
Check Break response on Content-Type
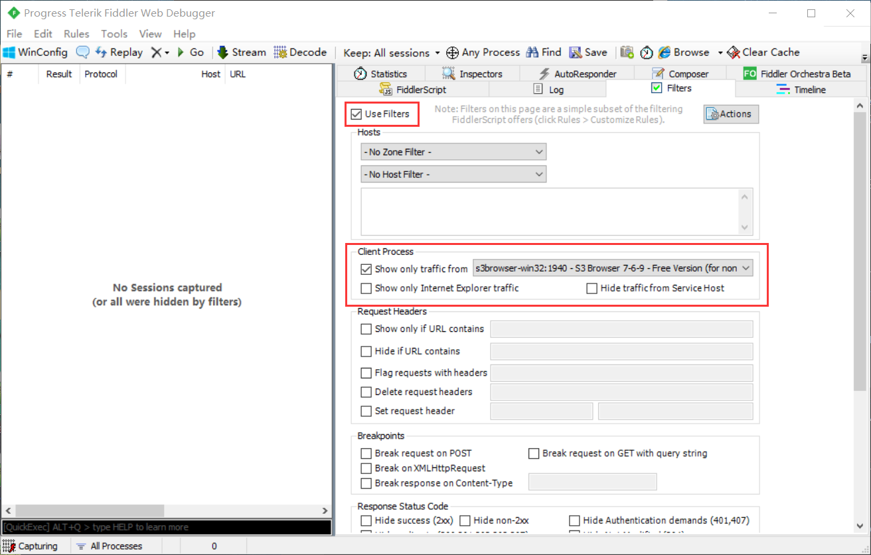tap(366, 483)
